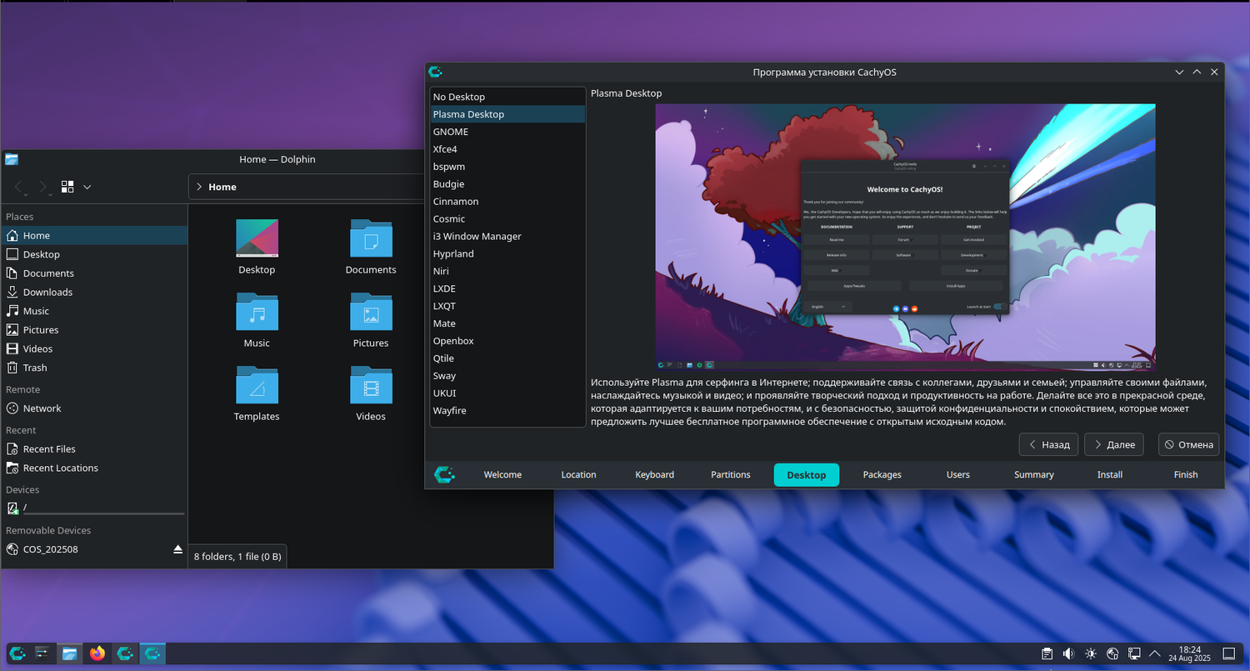
Task: Open the Music folder icon in Dolphin's file view
Action: 257,312
